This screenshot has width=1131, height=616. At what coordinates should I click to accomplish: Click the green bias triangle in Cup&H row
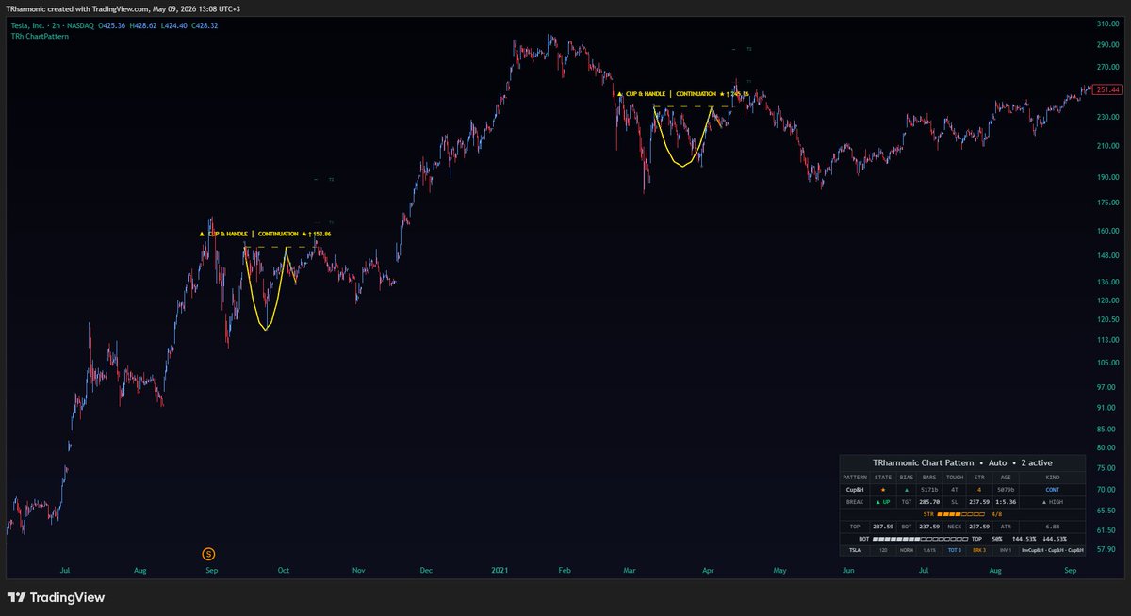[x=907, y=490]
